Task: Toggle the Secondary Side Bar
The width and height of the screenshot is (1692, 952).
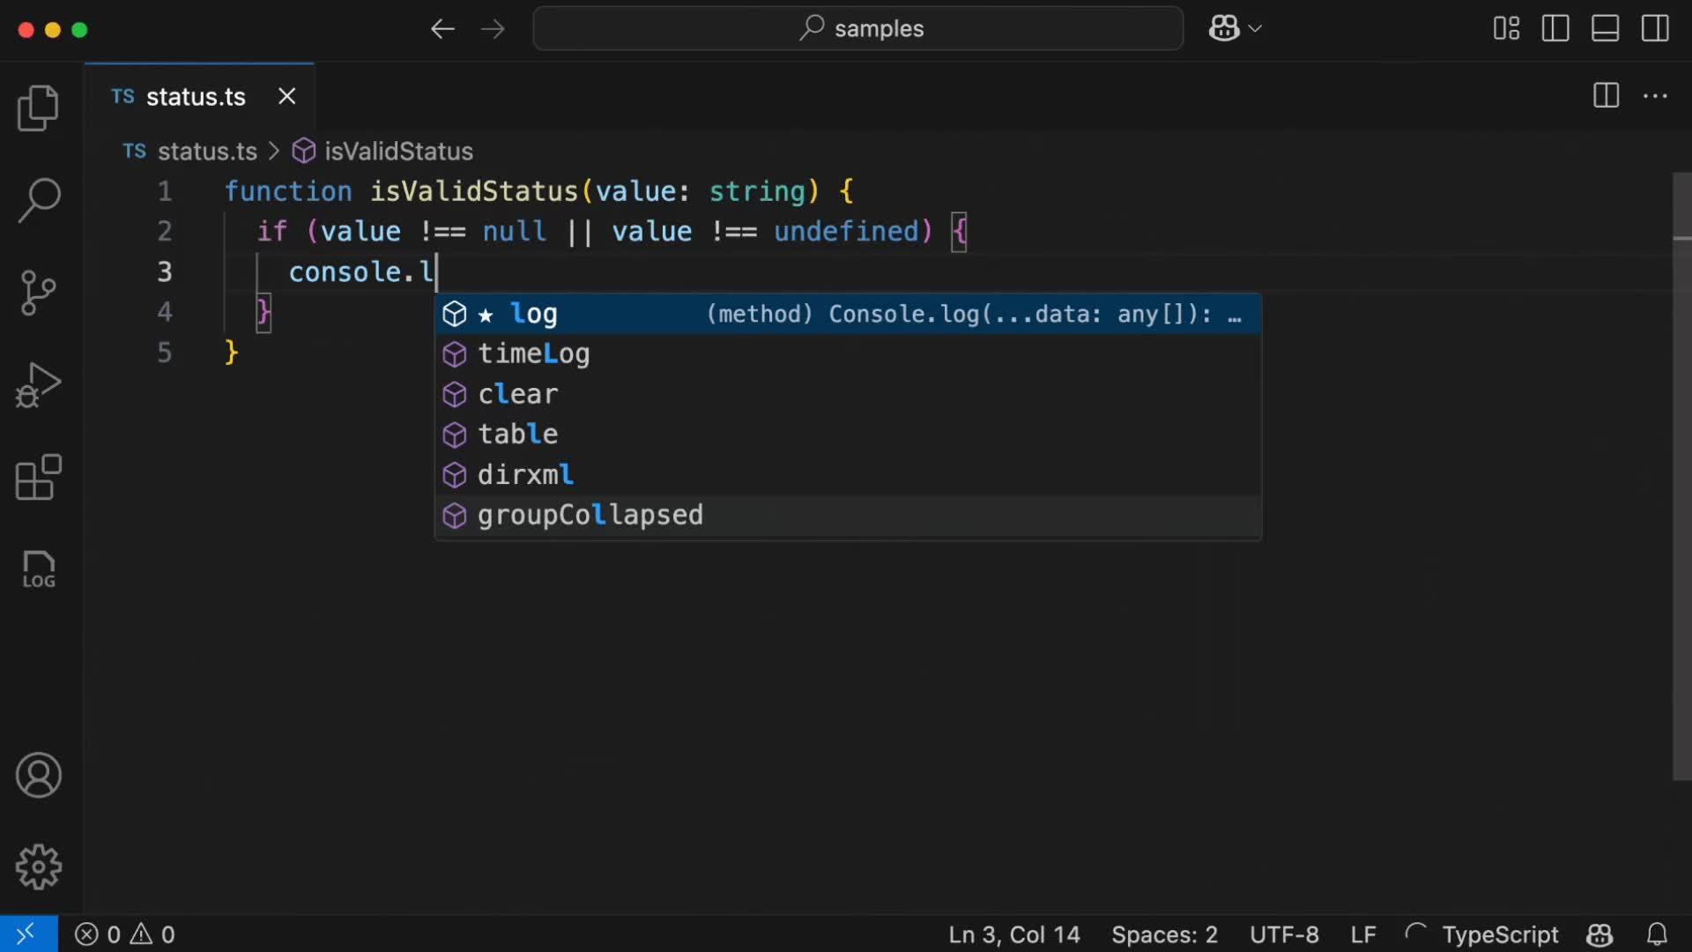Action: [x=1654, y=29]
